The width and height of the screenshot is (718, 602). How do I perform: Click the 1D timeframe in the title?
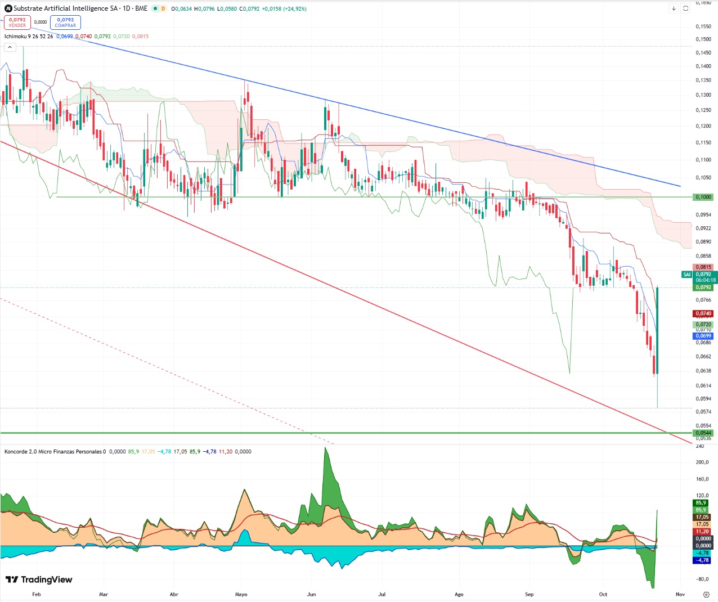[x=127, y=8]
